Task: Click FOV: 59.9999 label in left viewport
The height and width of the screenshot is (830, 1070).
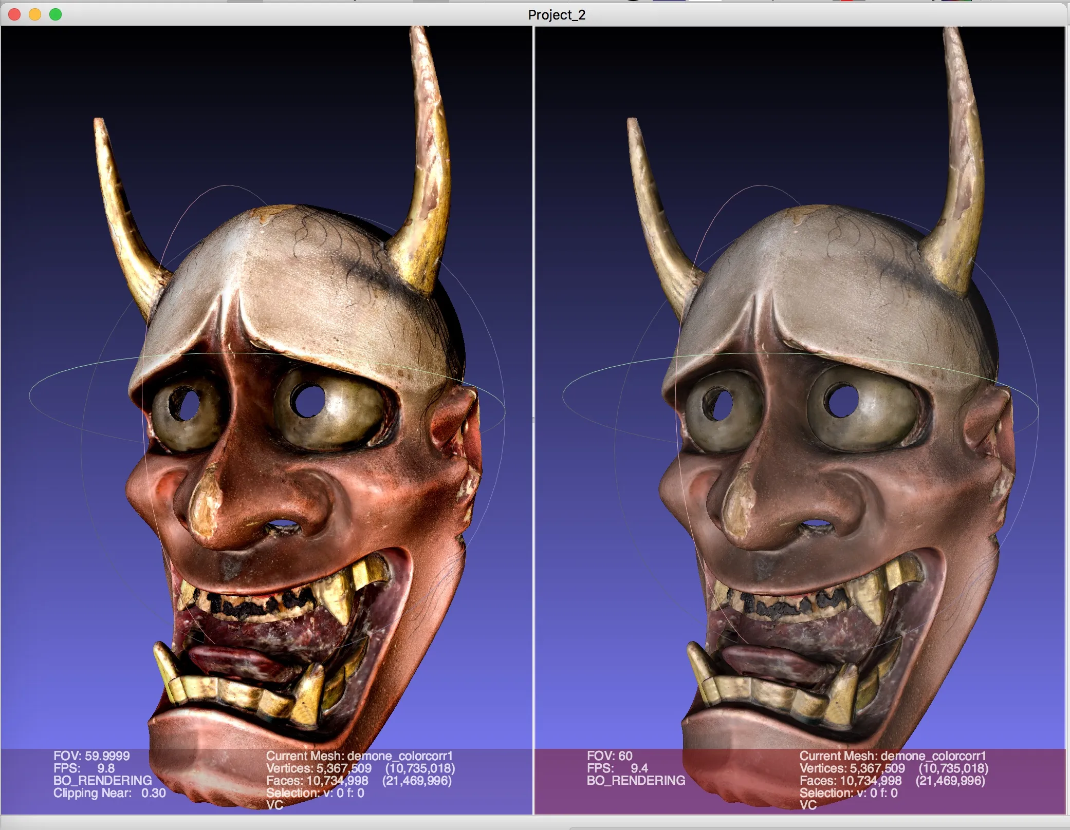Action: [91, 756]
